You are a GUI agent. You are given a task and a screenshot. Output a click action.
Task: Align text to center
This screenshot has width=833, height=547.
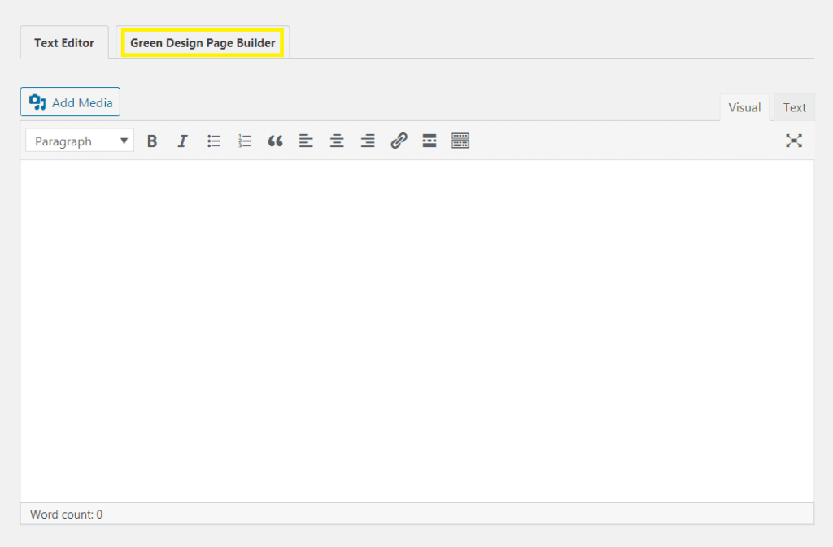[337, 141]
